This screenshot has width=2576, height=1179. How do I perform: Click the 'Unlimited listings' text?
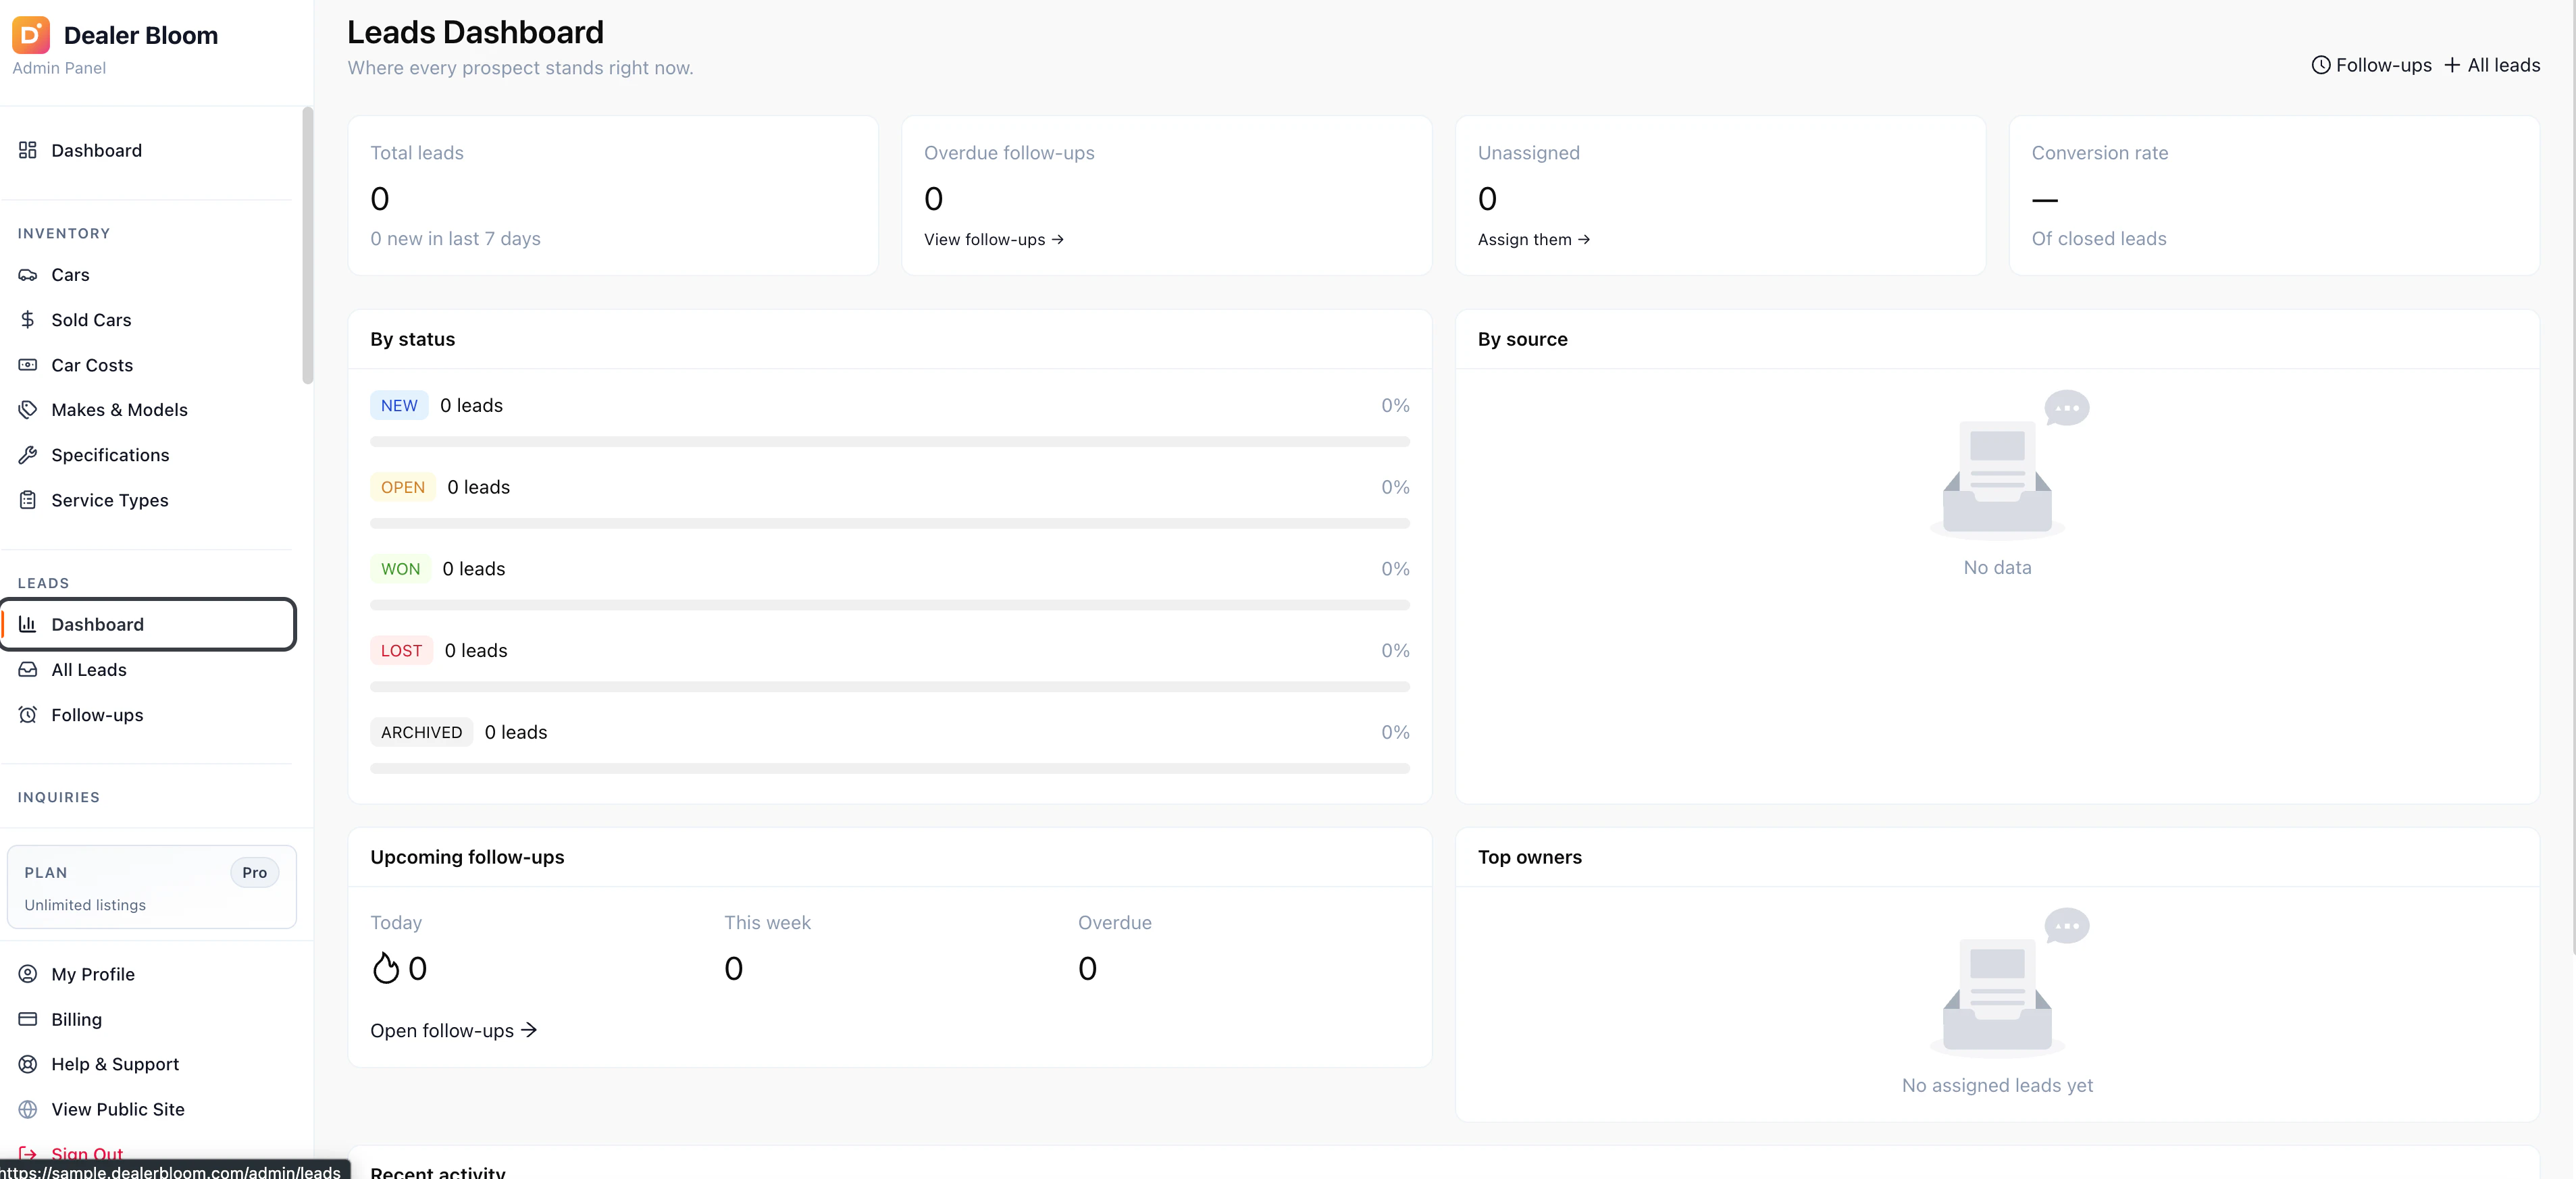[x=85, y=904]
